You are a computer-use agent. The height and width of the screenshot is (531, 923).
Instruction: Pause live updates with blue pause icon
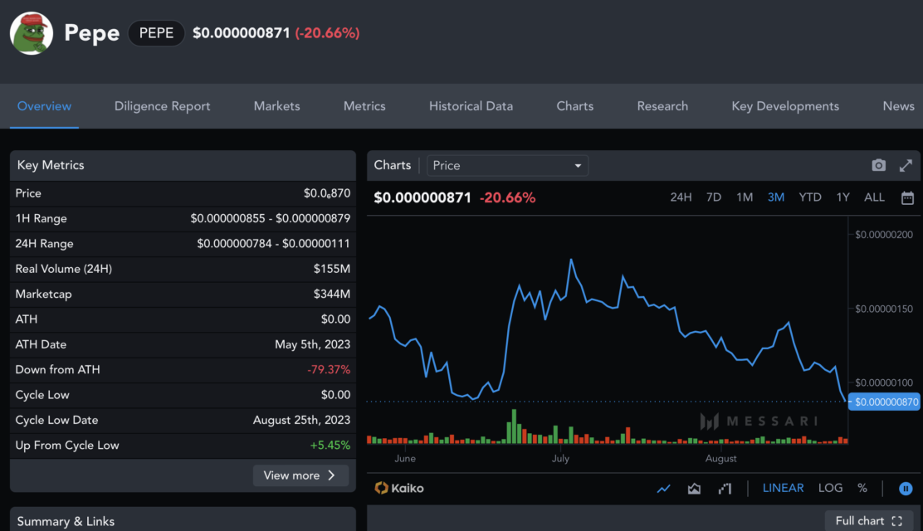(x=906, y=489)
